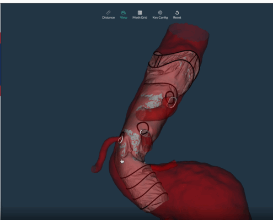Click the gray calcification patch mid-graft
Screen dimensions: 273x220
point(151,101)
